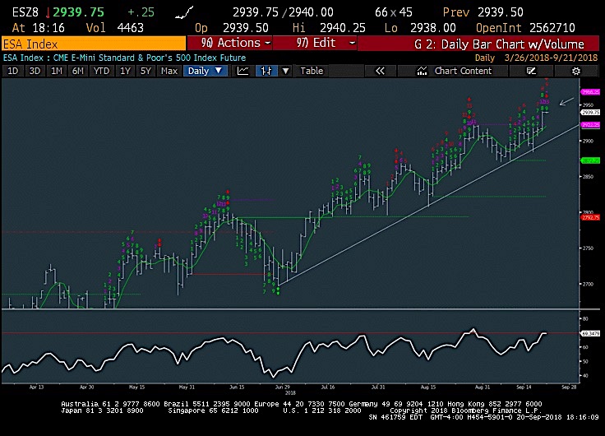This screenshot has width=605, height=436.
Task: Click the Chart Content button
Action: tap(462, 71)
